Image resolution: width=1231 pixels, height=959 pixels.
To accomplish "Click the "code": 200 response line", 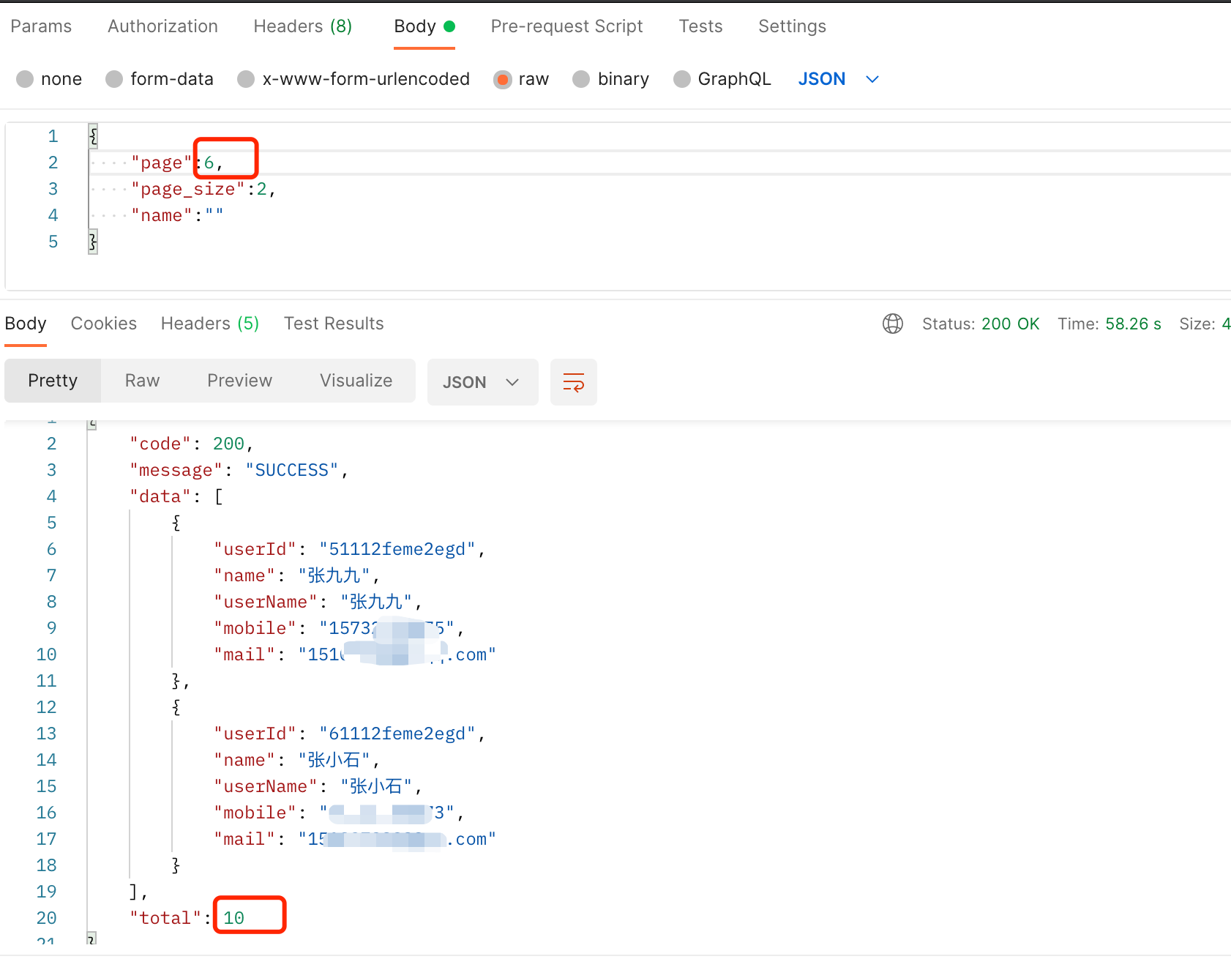I will point(191,444).
